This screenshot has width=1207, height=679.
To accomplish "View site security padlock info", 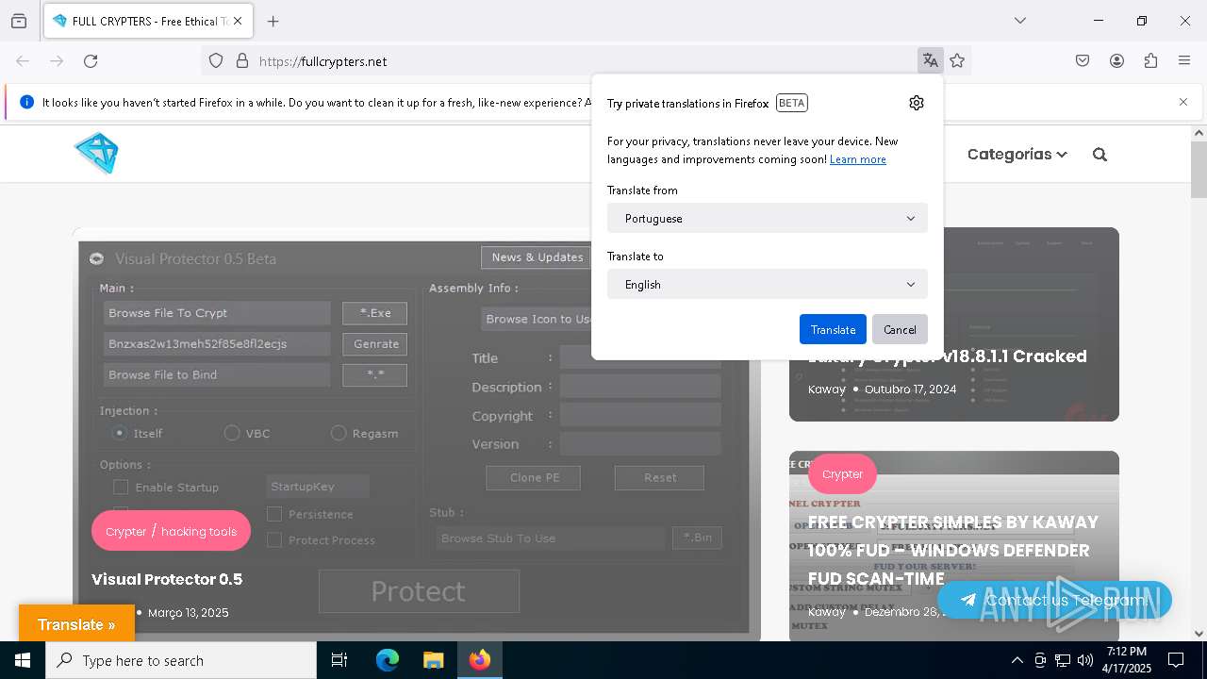I will point(242,60).
